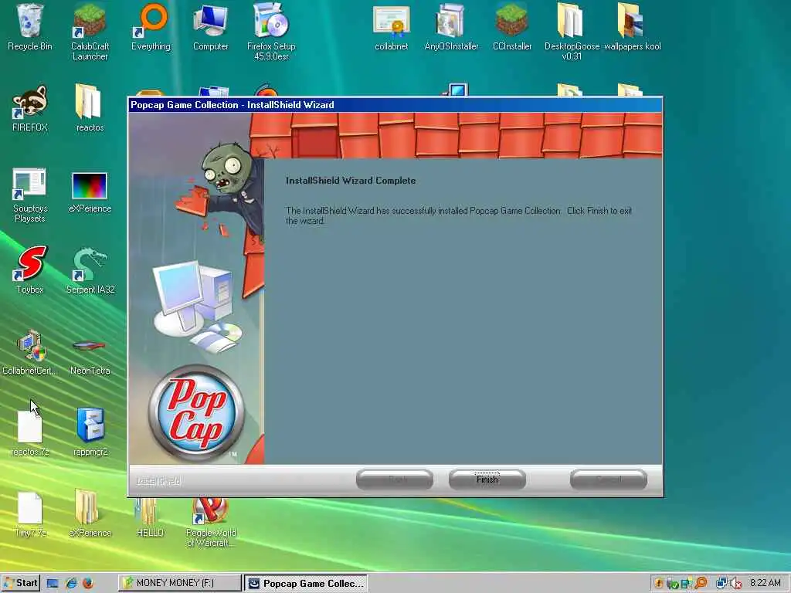
Task: Select the AnyOSInstaller desktop icon
Action: pyautogui.click(x=451, y=28)
